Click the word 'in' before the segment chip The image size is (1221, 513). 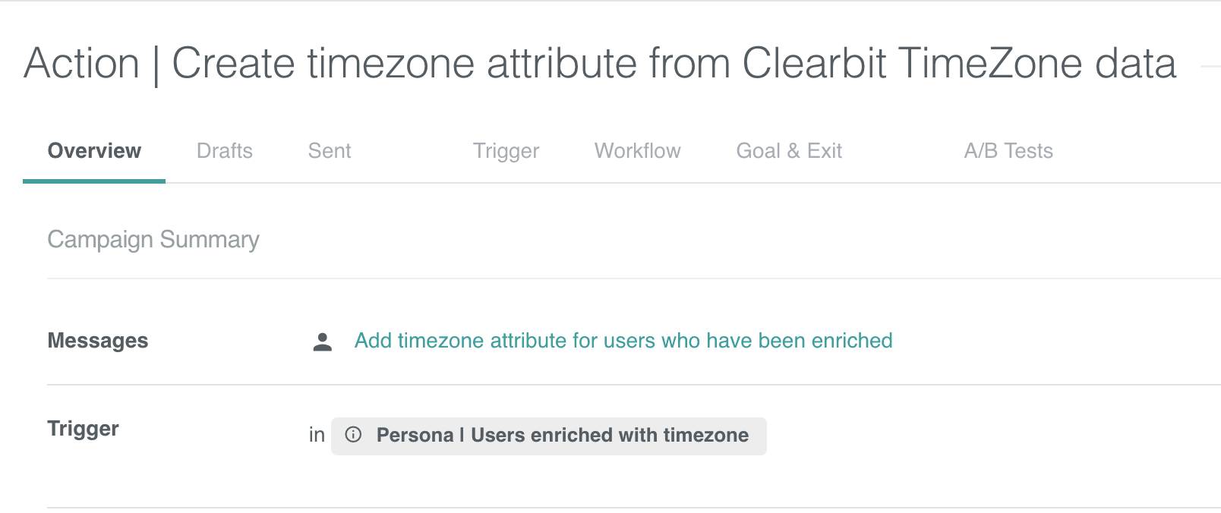(x=317, y=435)
